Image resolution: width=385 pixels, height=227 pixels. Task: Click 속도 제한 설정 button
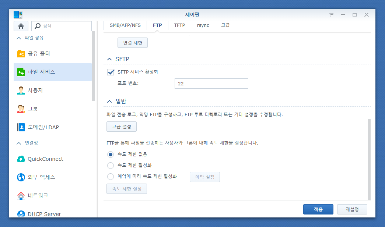tap(127, 189)
